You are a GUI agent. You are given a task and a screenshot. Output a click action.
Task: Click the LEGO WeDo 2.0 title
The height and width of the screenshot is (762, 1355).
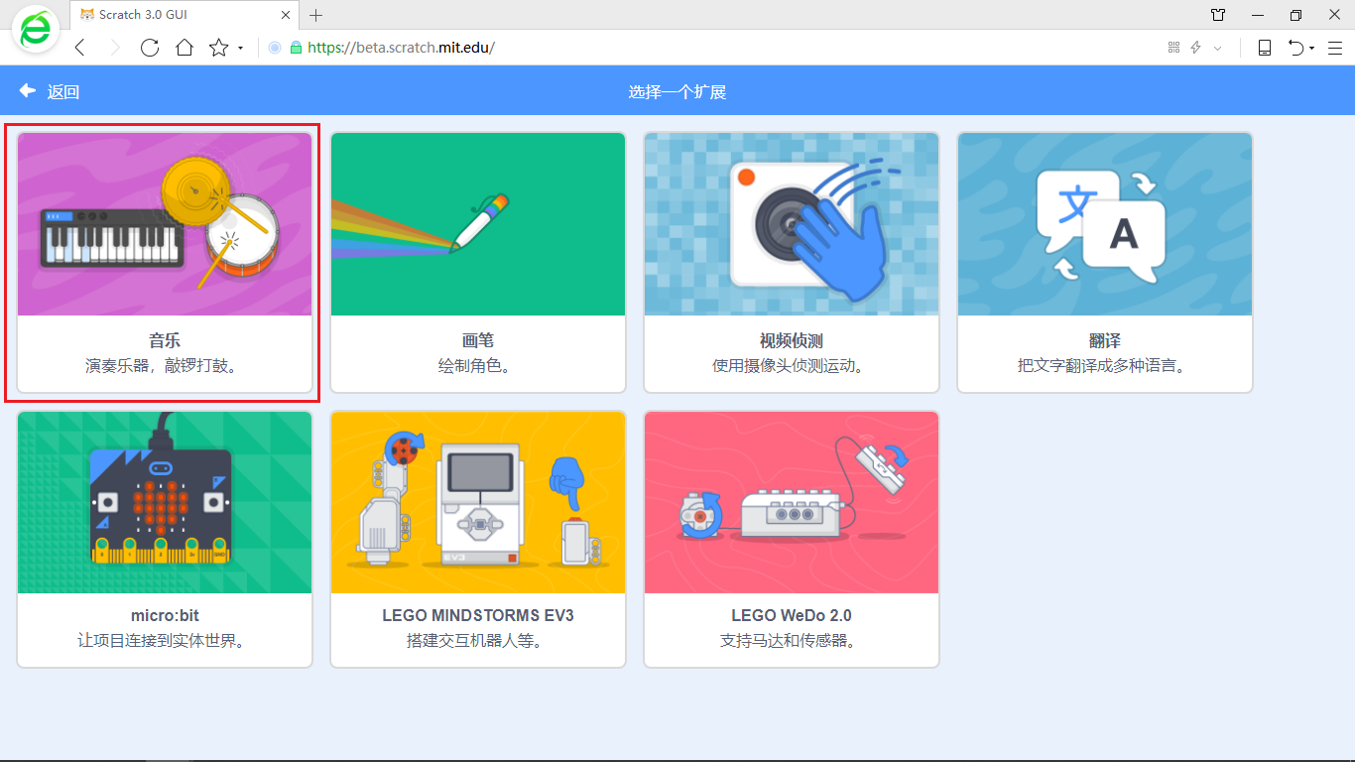(x=792, y=615)
